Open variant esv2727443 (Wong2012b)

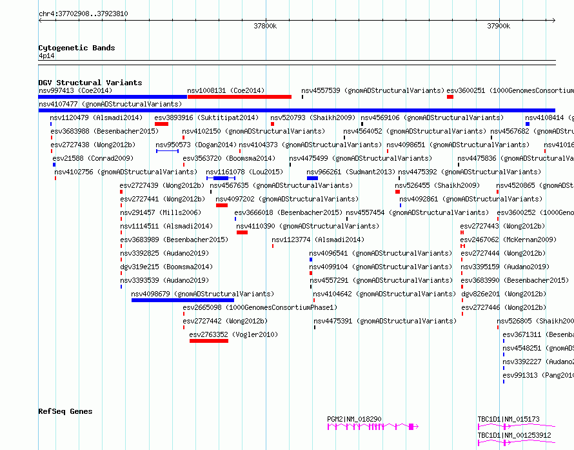[x=502, y=226]
